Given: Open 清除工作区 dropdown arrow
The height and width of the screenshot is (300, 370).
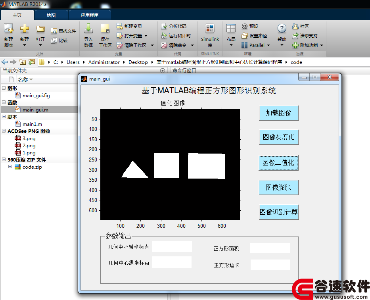Looking at the screenshot, I should pyautogui.click(x=152, y=45).
